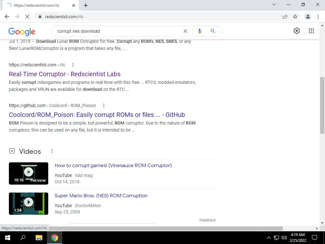Click the browser forward arrow
Image resolution: width=325 pixels, height=244 pixels.
[x=17, y=17]
